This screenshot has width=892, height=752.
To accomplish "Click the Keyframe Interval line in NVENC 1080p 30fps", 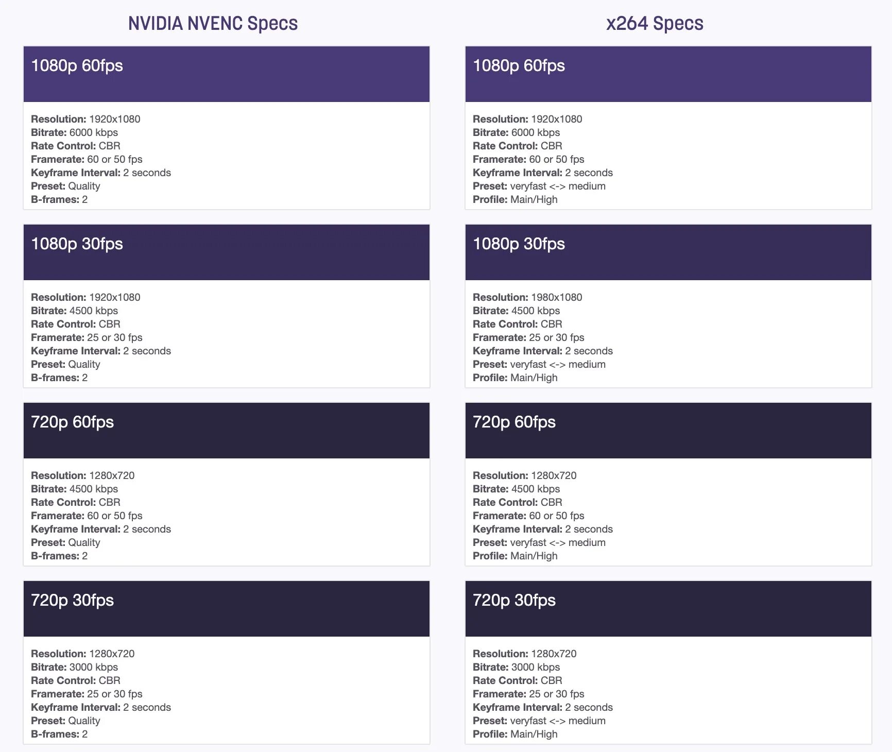I will click(101, 351).
